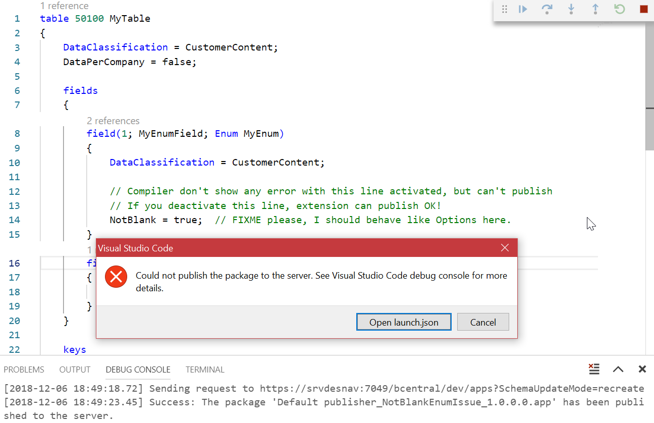Image resolution: width=654 pixels, height=423 pixels.
Task: Click the Open launch.json button
Action: click(x=404, y=322)
